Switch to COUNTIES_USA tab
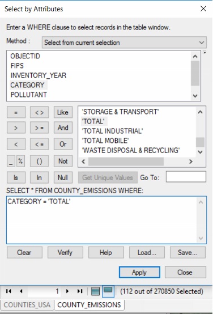This screenshot has width=213, height=314. (x=27, y=305)
